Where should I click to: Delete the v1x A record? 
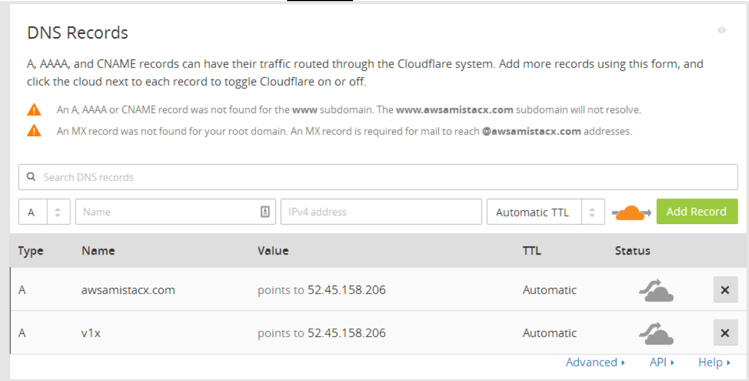click(x=725, y=333)
